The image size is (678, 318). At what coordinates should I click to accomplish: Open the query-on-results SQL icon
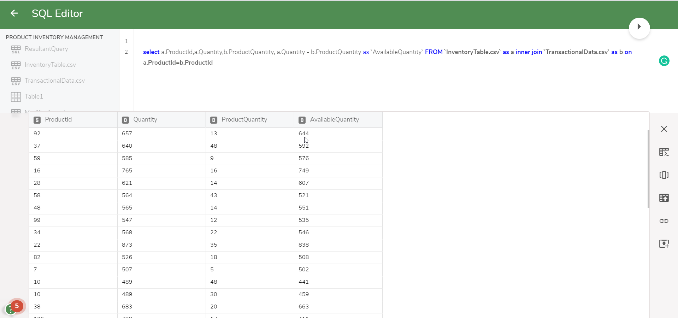[664, 152]
